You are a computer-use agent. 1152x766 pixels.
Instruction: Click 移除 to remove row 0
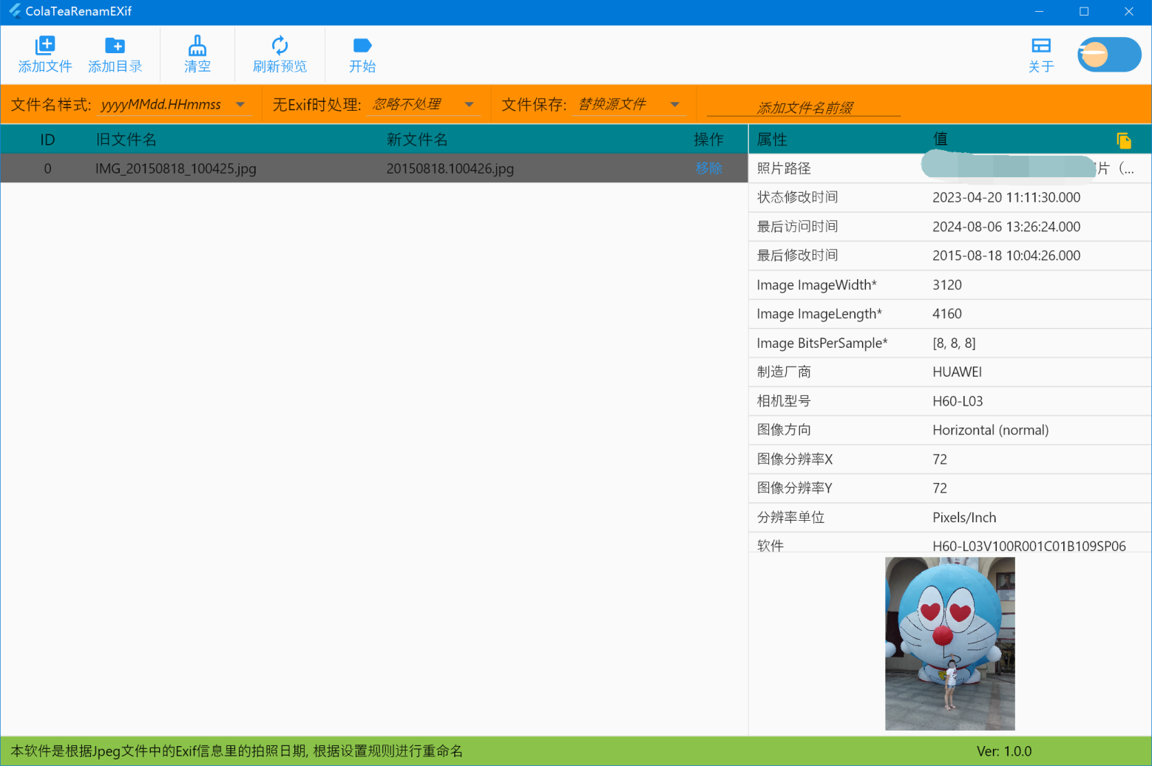pos(708,168)
